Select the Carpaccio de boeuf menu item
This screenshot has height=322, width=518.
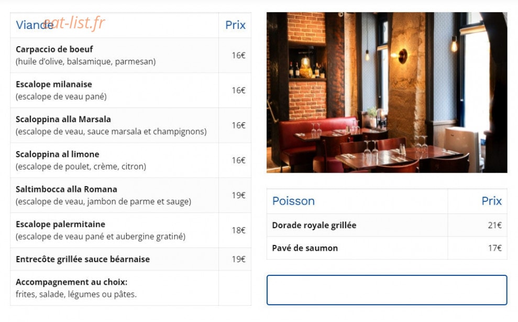pos(54,49)
